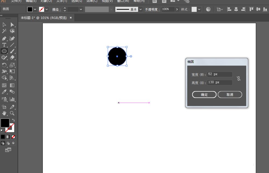The width and height of the screenshot is (269, 173).
Task: Select the Selection tool
Action: [x=4, y=24]
